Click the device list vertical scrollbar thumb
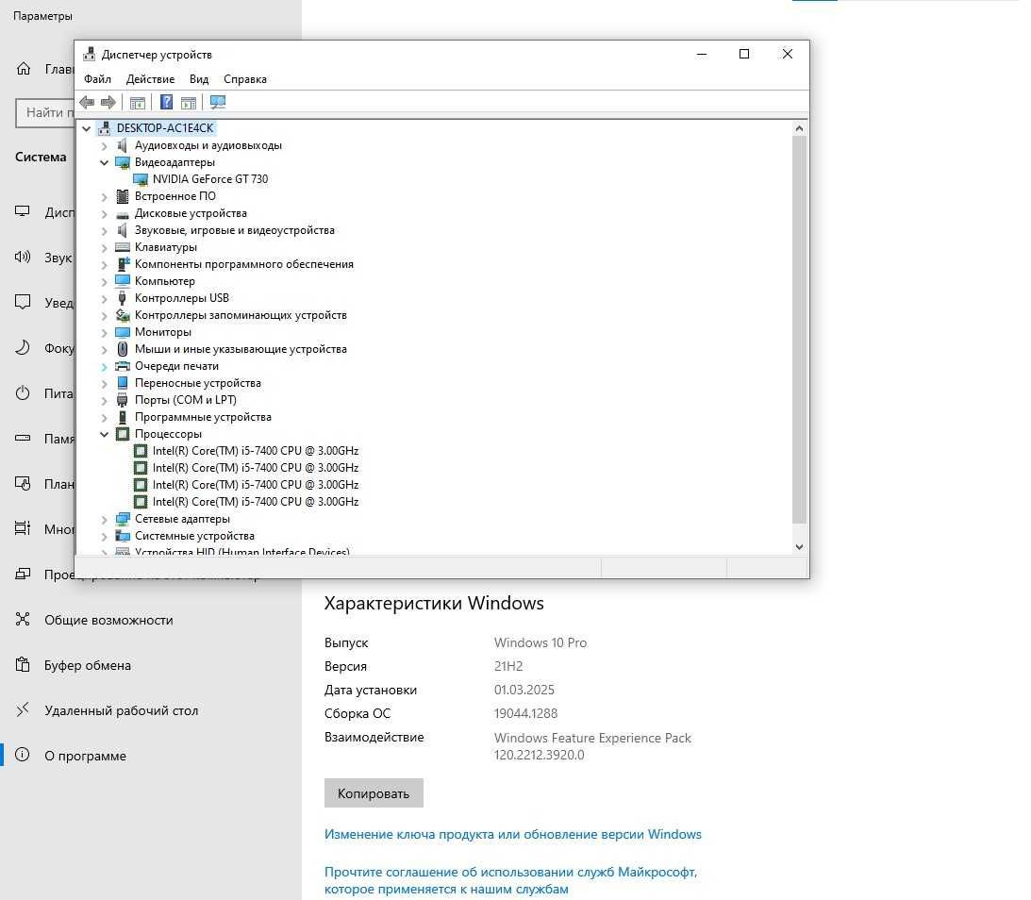 pos(799,330)
